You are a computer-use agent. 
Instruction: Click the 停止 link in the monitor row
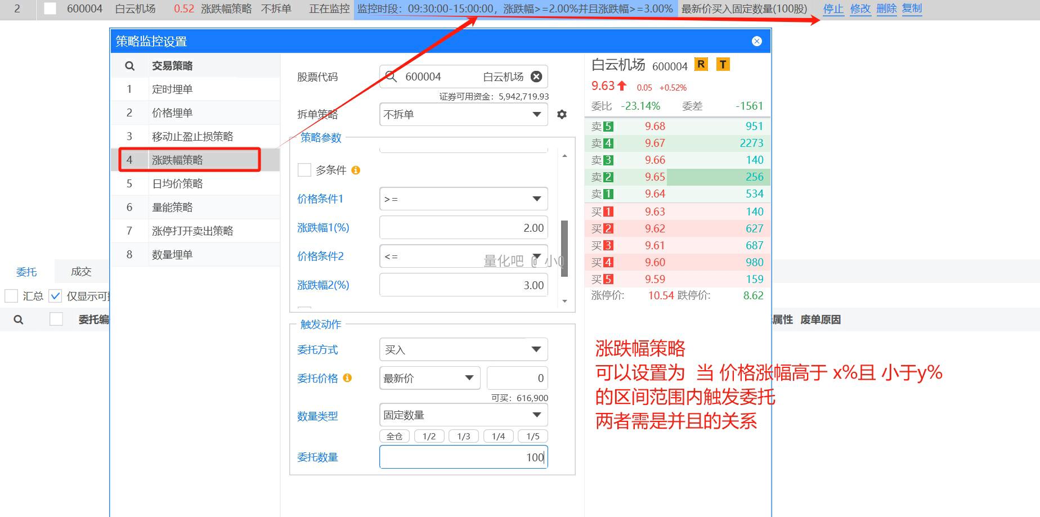833,9
